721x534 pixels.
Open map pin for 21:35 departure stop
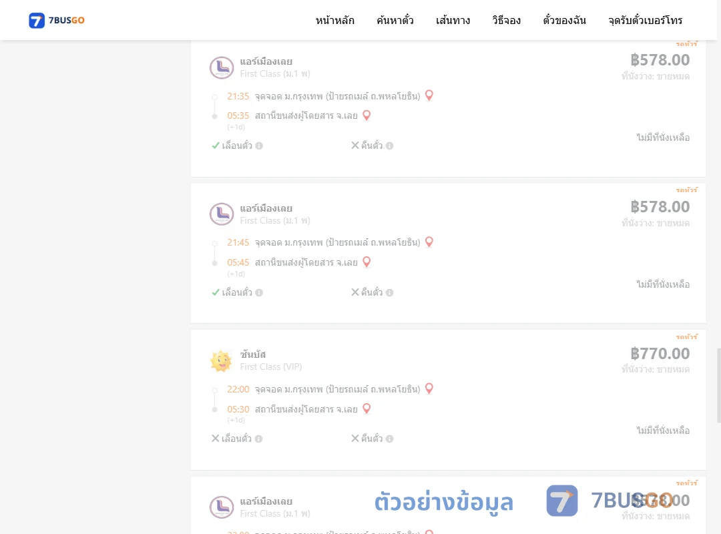[429, 95]
